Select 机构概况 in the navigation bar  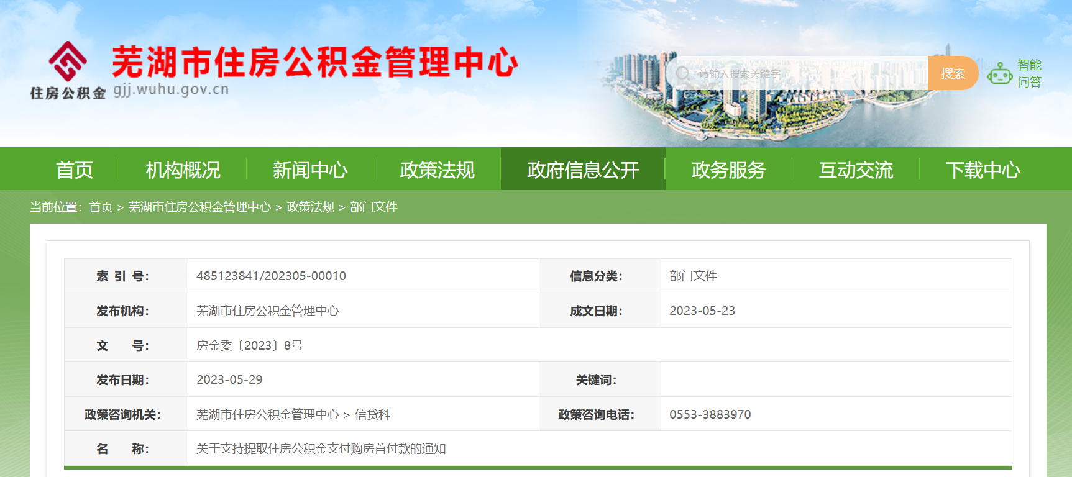click(x=183, y=170)
